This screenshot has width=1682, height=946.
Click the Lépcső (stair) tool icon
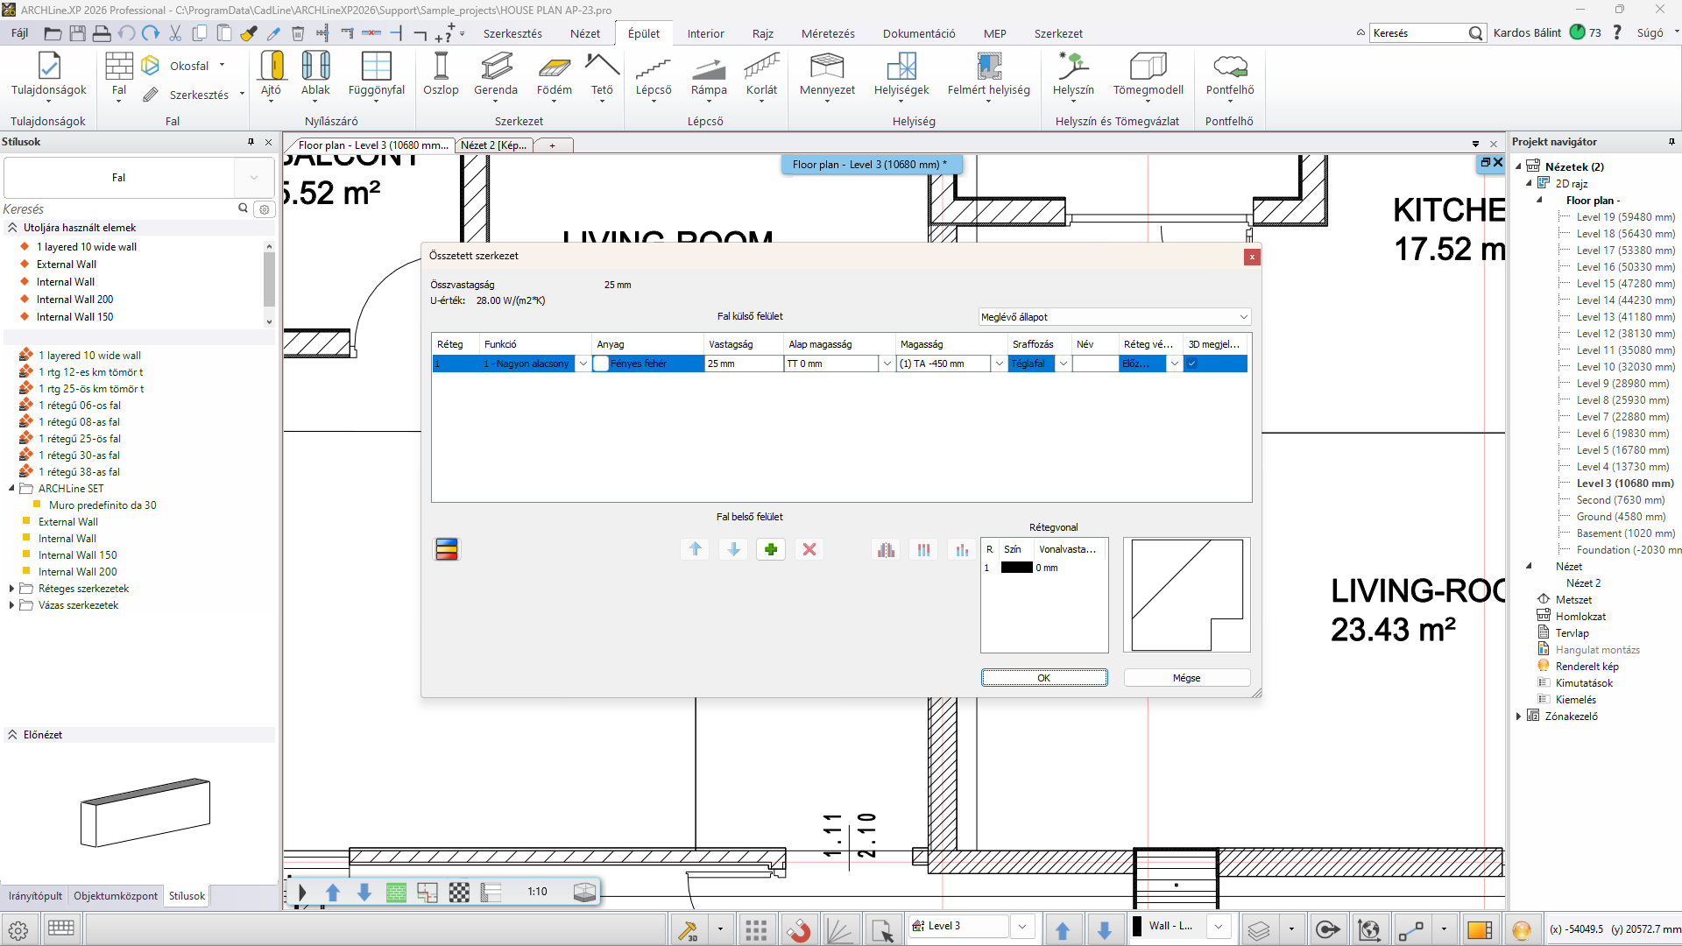(654, 67)
